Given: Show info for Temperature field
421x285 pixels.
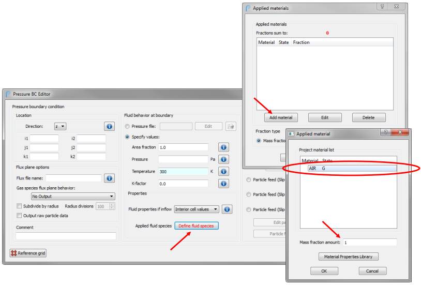Looking at the screenshot, I should (x=223, y=171).
